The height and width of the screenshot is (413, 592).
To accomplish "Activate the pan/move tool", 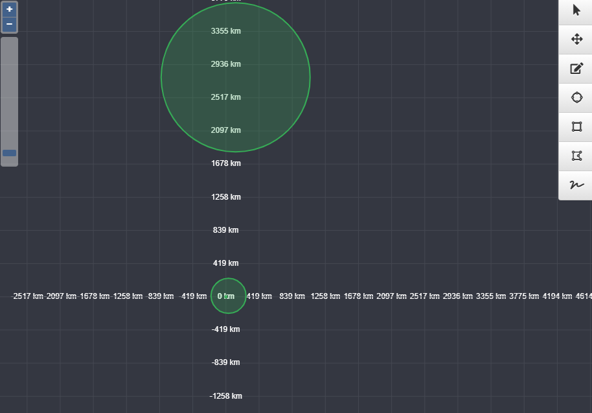I will coord(575,40).
